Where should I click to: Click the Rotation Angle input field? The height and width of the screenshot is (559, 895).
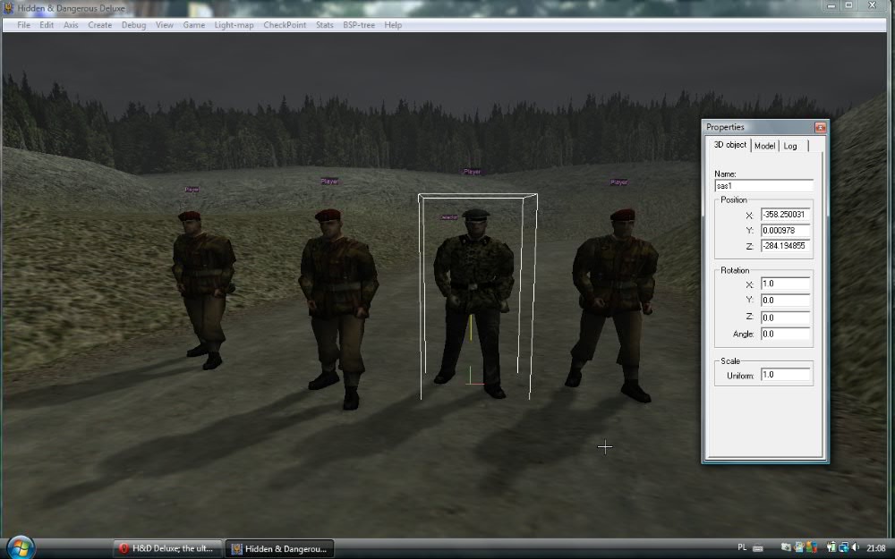[786, 334]
